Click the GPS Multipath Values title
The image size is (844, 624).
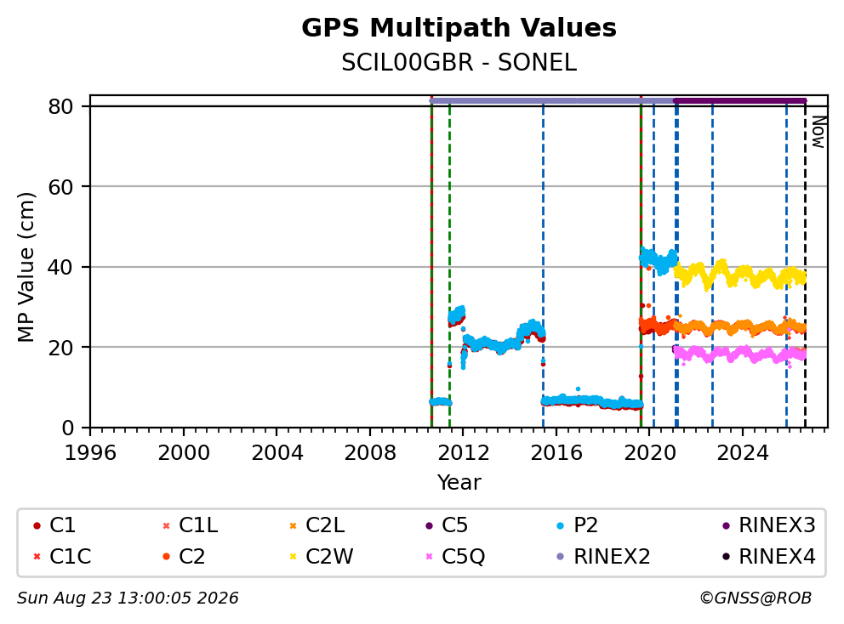tap(459, 28)
